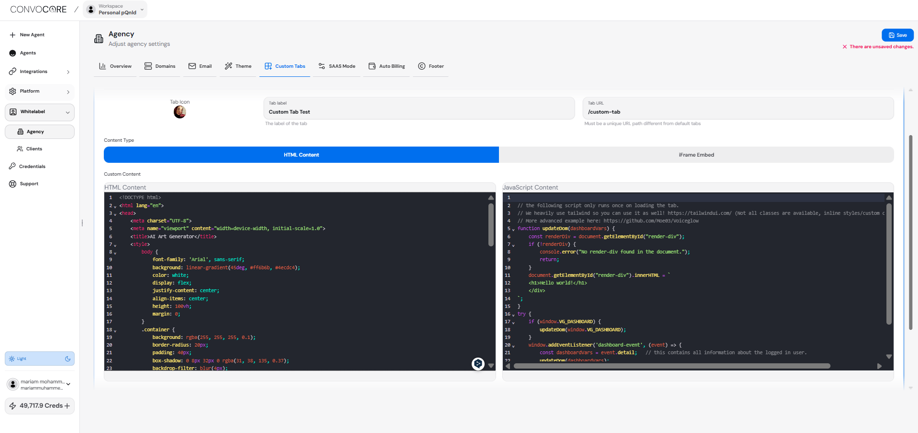The image size is (918, 433).
Task: Select the Custom Tabs tab
Action: (285, 66)
